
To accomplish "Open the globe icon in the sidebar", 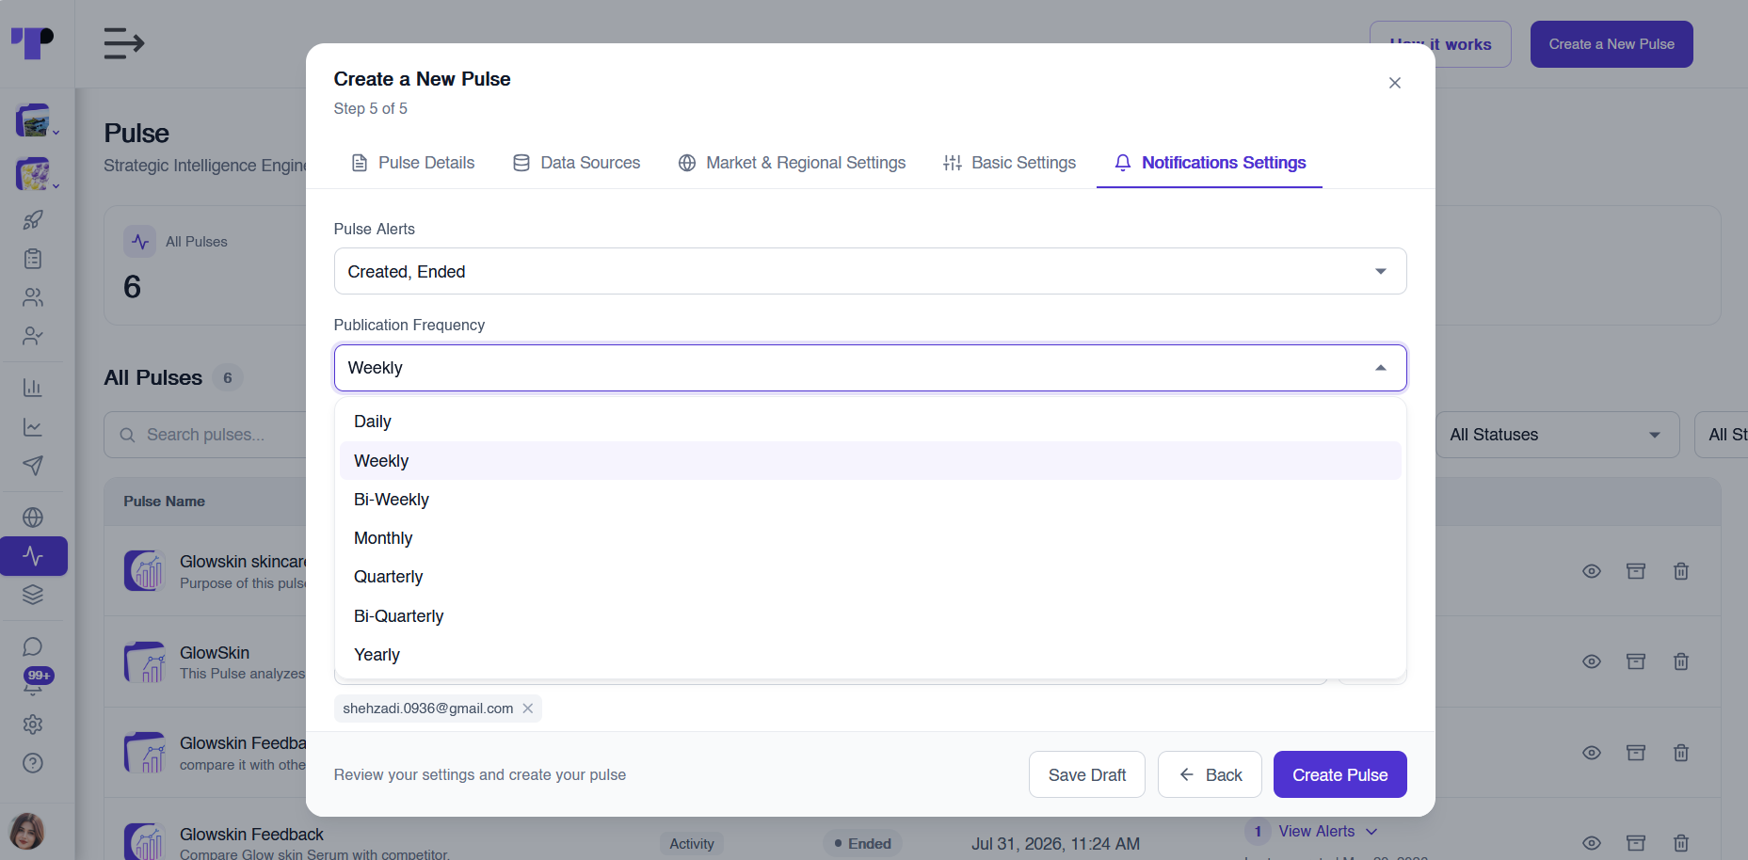I will [33, 518].
